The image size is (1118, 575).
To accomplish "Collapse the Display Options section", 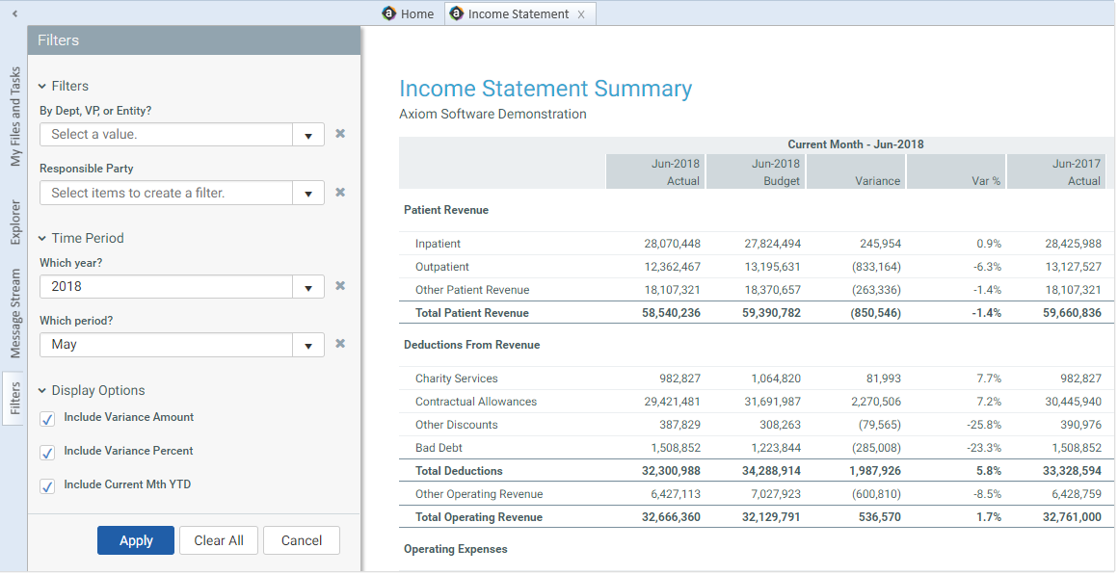I will [x=42, y=390].
